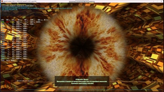
Task: Click the "F1: toggle help" overlay text
Action: point(5,11)
